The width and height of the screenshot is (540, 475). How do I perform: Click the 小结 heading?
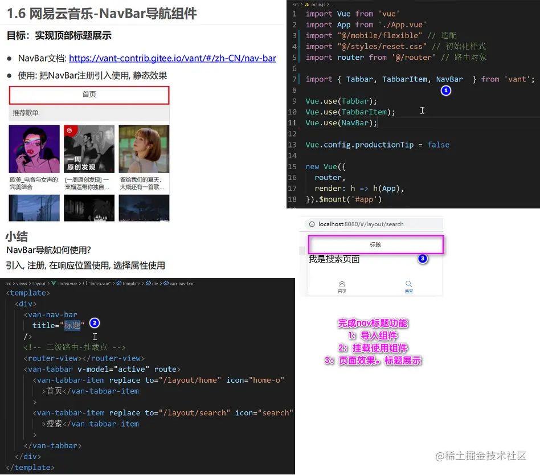[x=17, y=236]
